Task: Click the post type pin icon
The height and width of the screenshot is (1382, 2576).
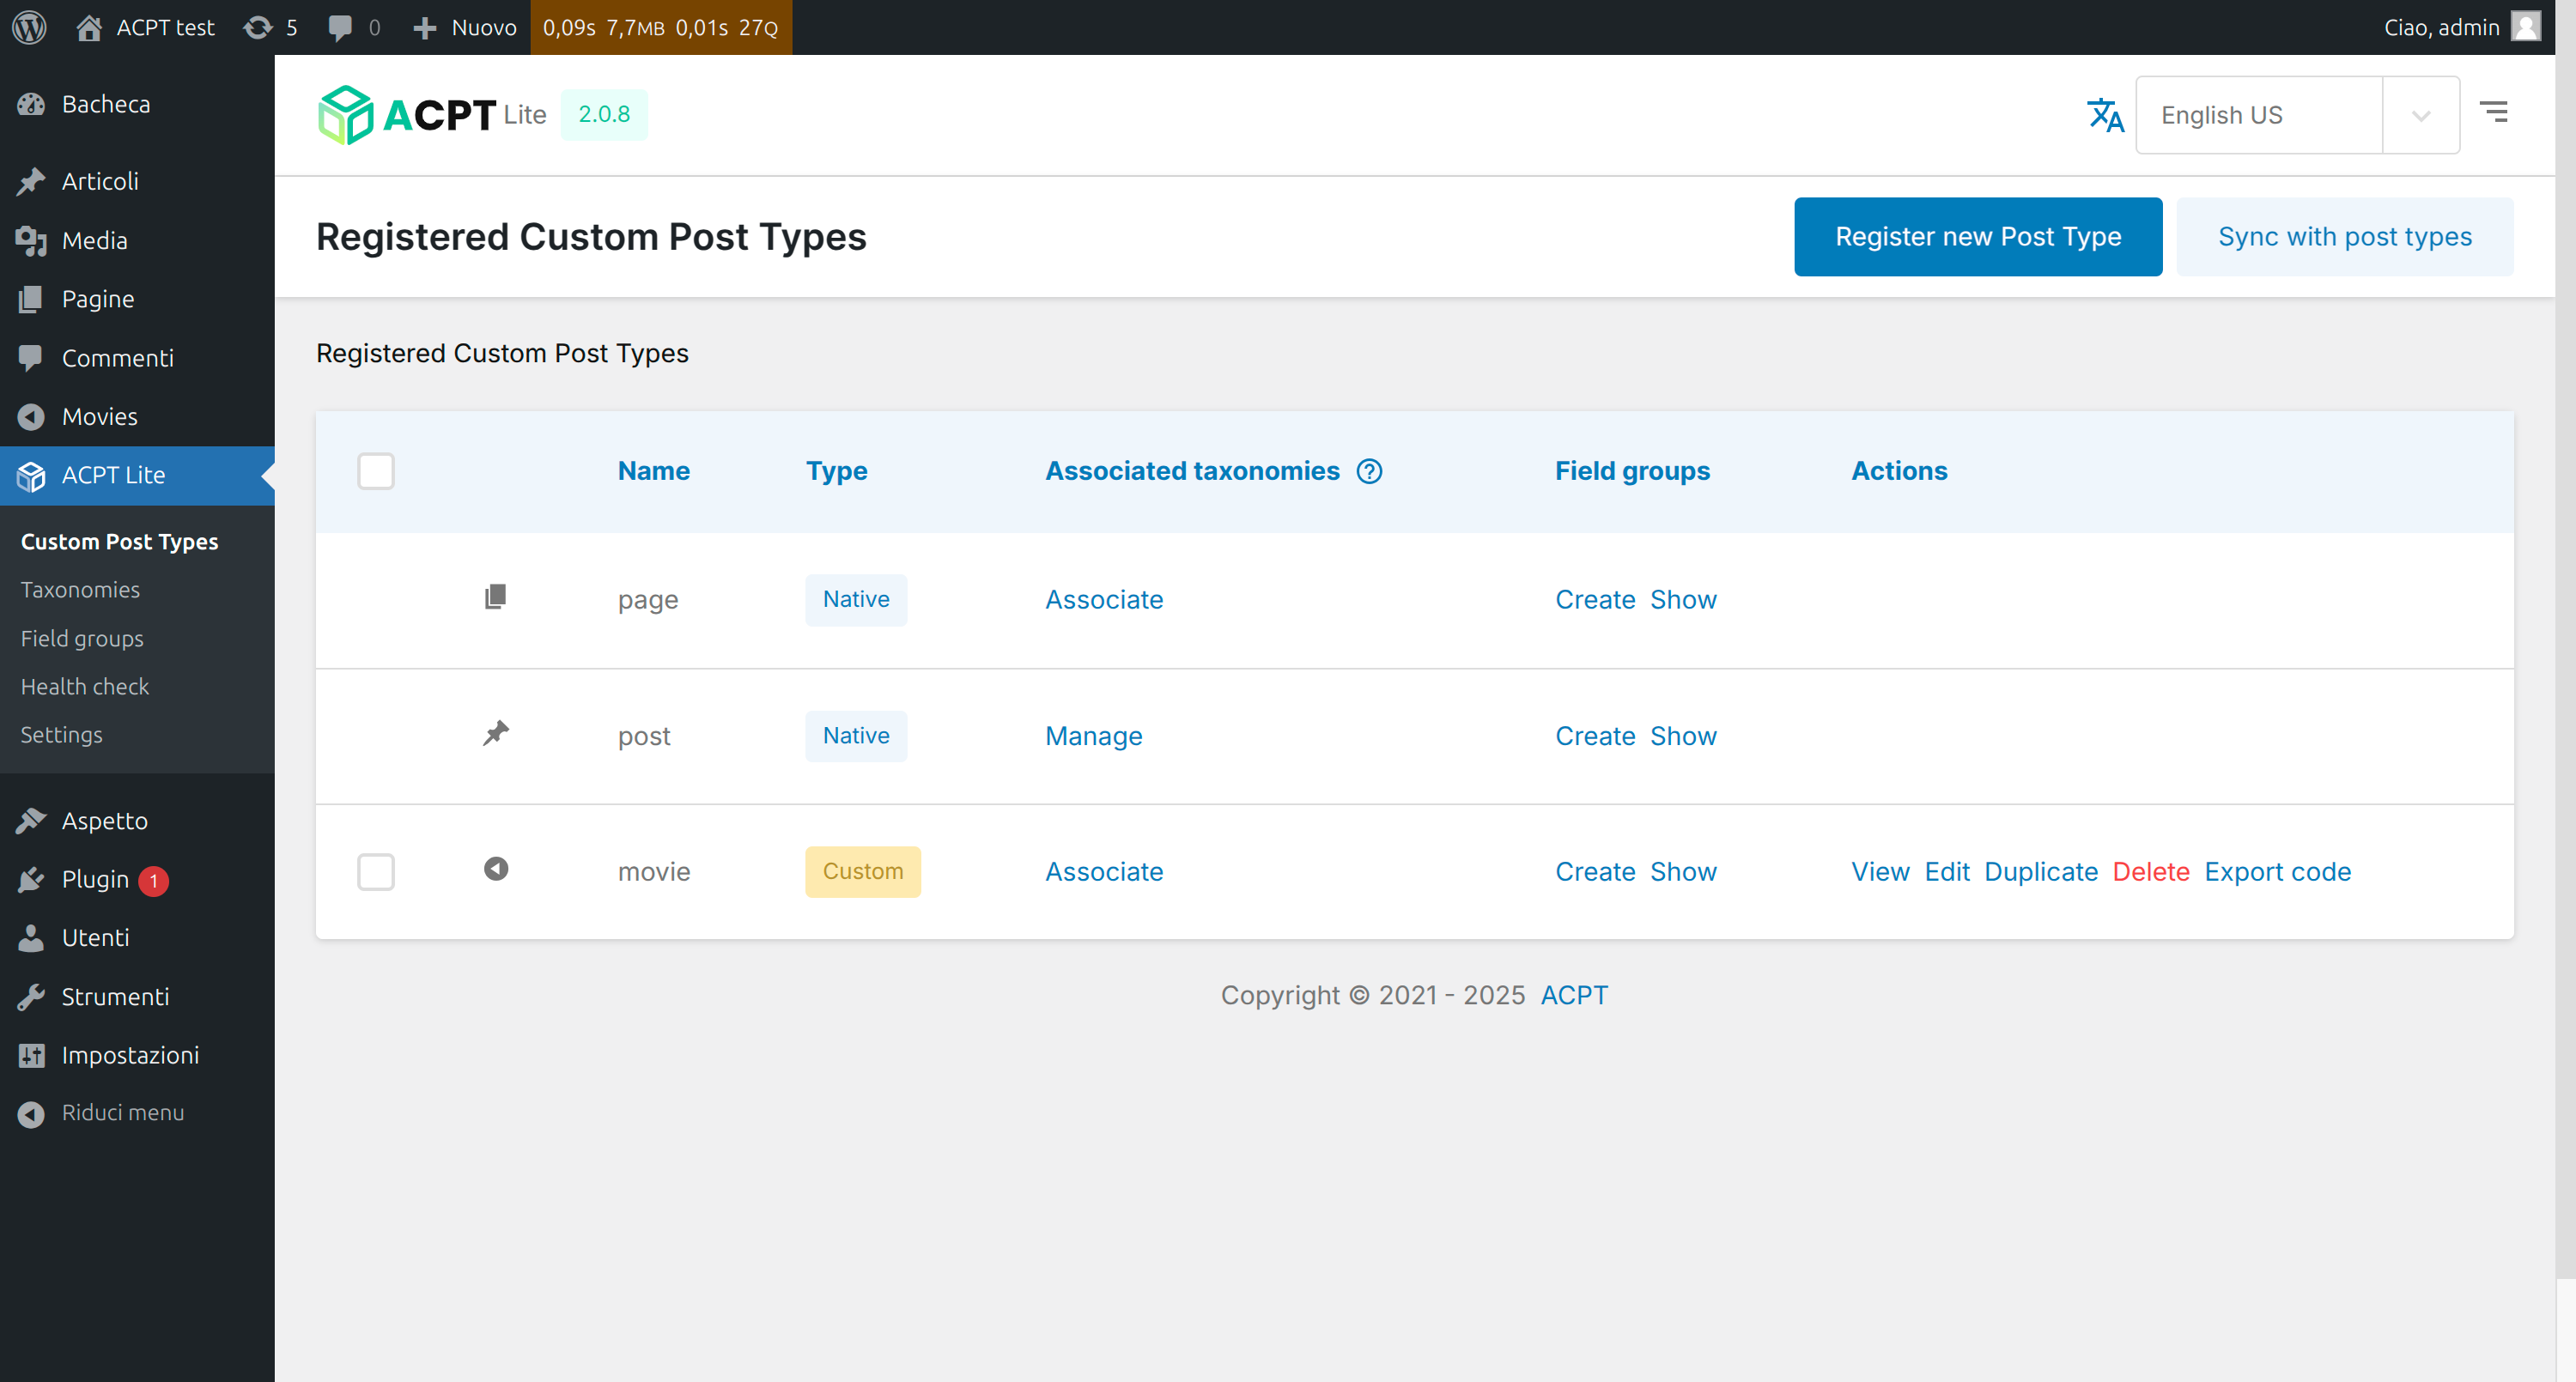Action: point(495,733)
